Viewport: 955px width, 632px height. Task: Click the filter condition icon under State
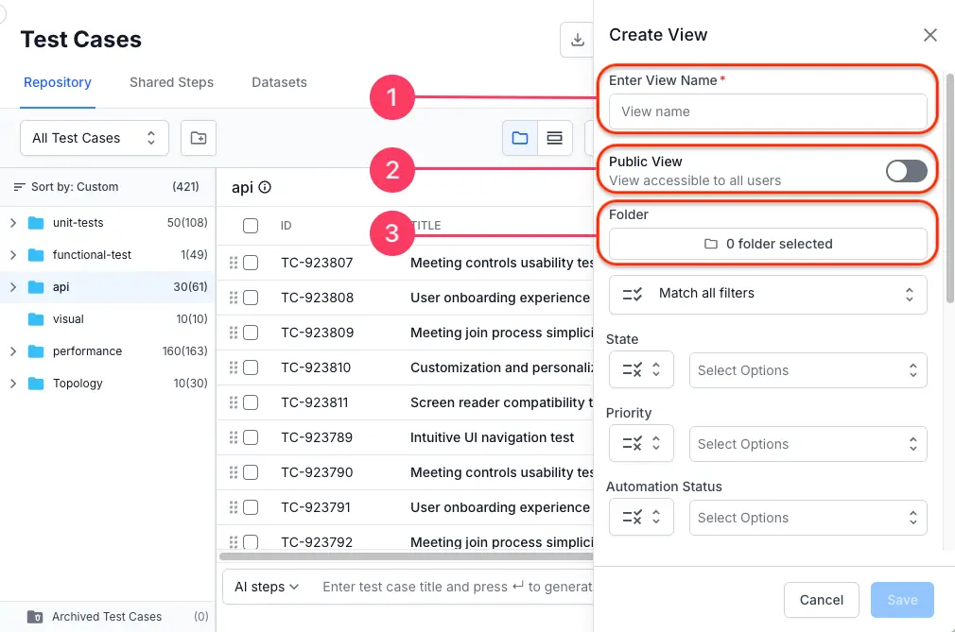(635, 369)
